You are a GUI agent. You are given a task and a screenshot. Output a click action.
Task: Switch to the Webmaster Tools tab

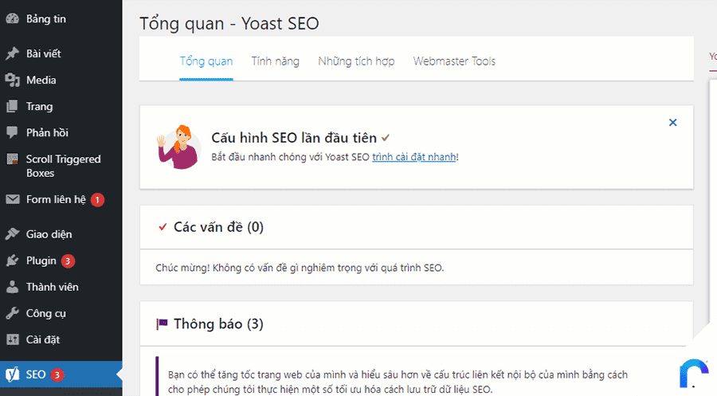coord(454,61)
